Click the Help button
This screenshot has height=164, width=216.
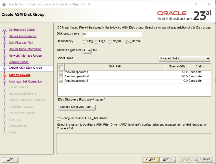click(10, 160)
